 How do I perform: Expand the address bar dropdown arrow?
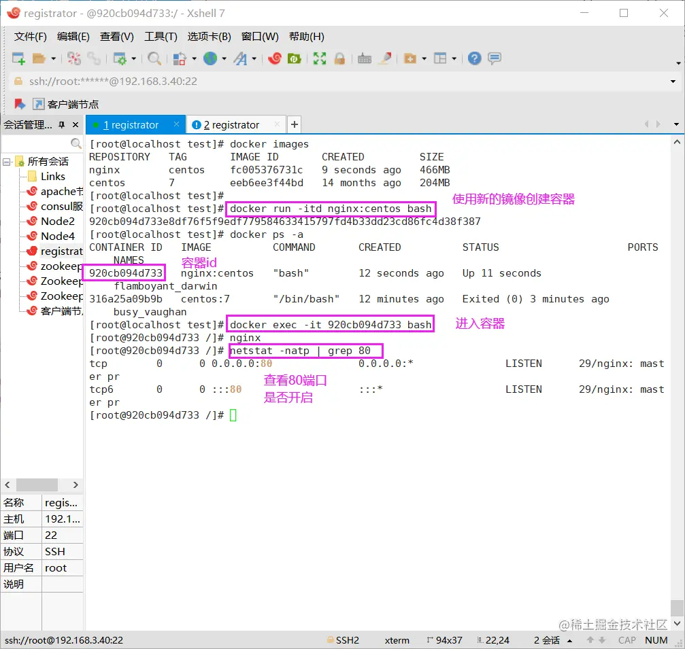pyautogui.click(x=673, y=82)
